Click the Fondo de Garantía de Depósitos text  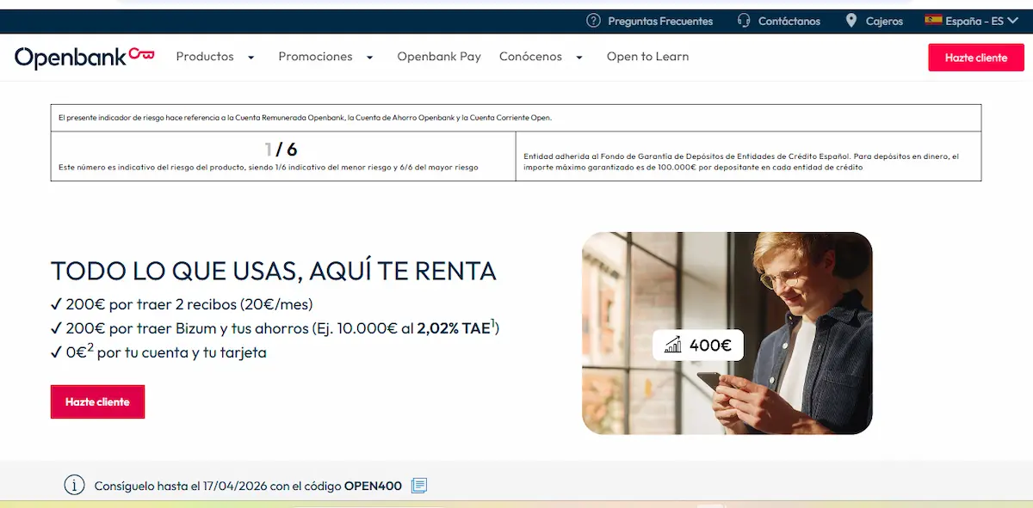pos(740,162)
